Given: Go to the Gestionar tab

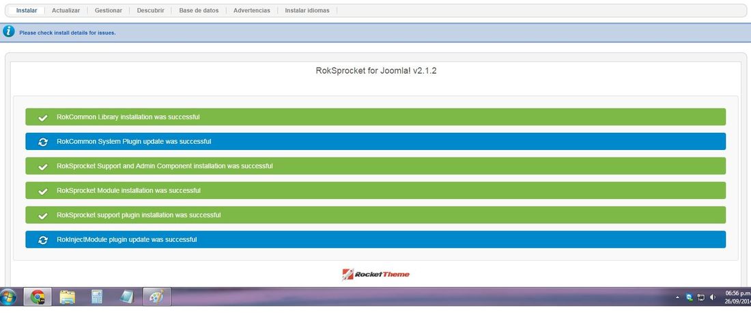Looking at the screenshot, I should click(x=109, y=10).
